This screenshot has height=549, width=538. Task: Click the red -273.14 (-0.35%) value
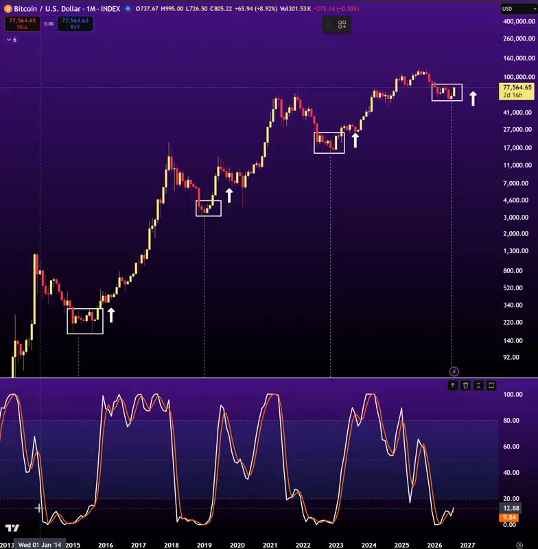(x=336, y=9)
